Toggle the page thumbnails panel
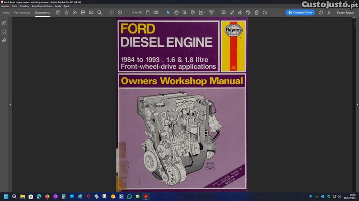The width and height of the screenshot is (359, 201). tap(4, 23)
